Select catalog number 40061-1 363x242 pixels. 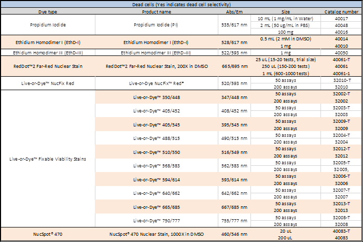(x=341, y=73)
